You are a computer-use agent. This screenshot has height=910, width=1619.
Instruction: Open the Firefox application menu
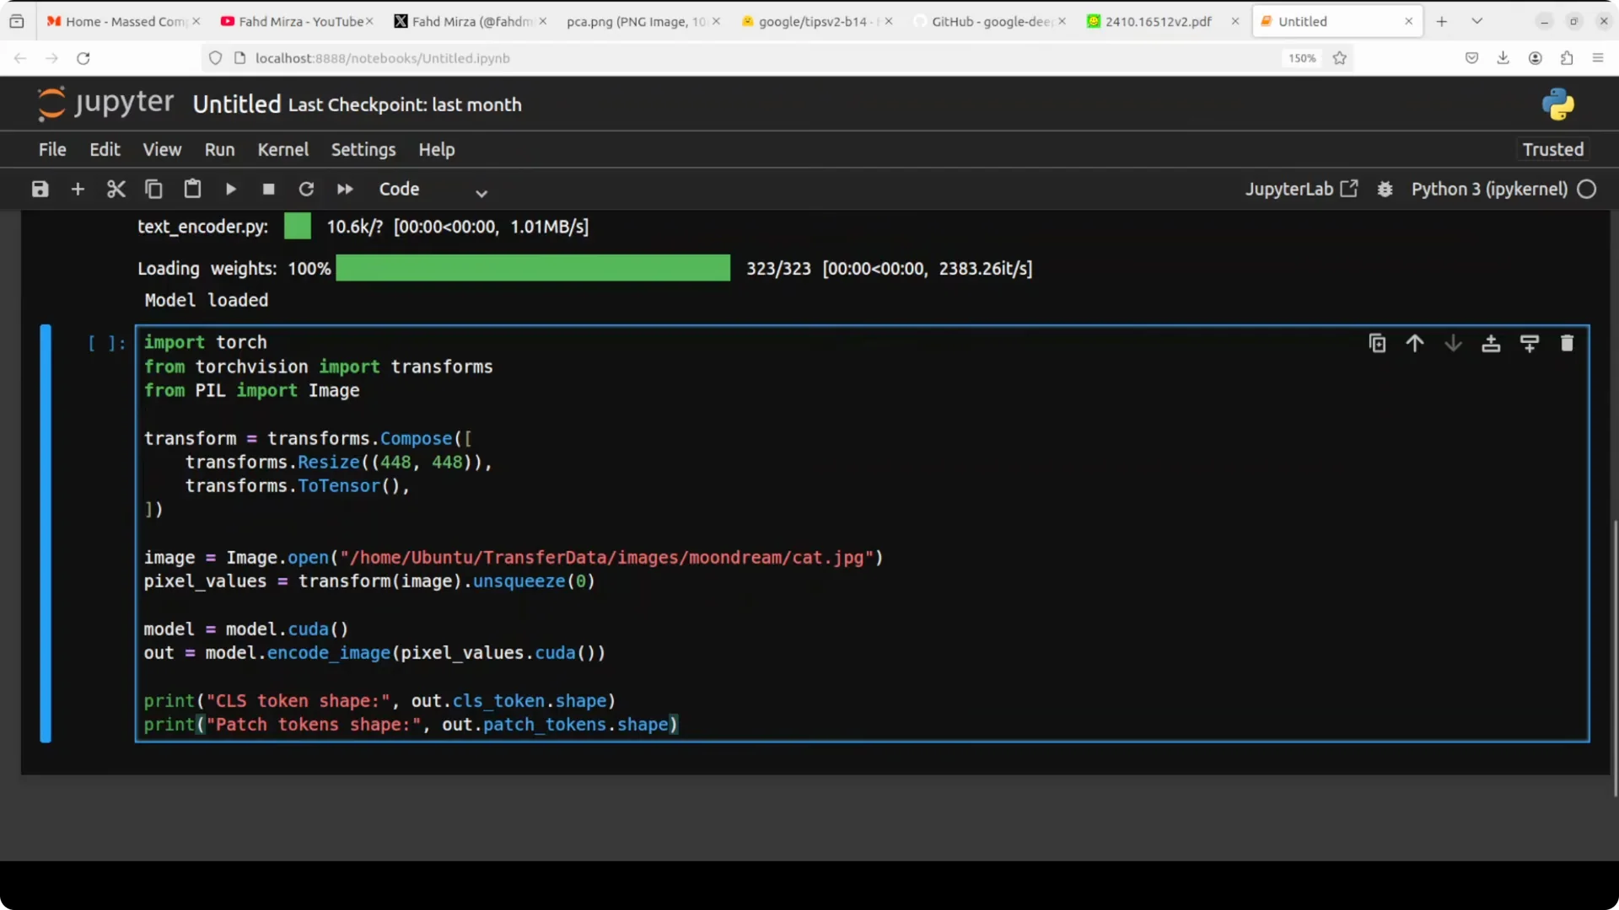pos(1597,58)
